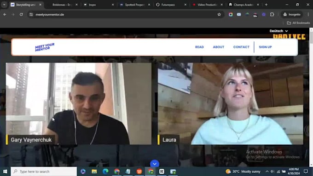313x176 pixels.
Task: Close the Inspo tab
Action: (113, 5)
